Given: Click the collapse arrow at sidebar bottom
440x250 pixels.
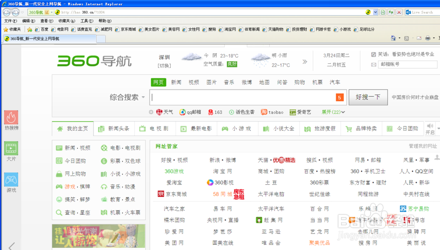Looking at the screenshot, I should point(11,246).
